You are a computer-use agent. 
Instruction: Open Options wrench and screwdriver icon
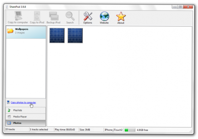click(x=88, y=16)
